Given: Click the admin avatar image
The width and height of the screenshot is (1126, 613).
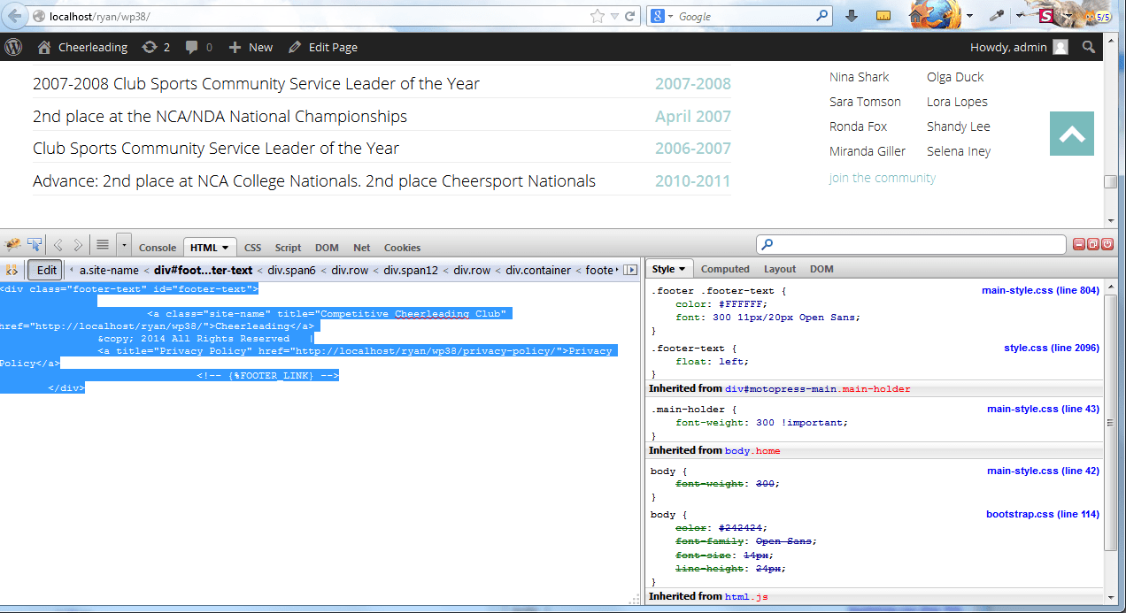Looking at the screenshot, I should point(1060,47).
